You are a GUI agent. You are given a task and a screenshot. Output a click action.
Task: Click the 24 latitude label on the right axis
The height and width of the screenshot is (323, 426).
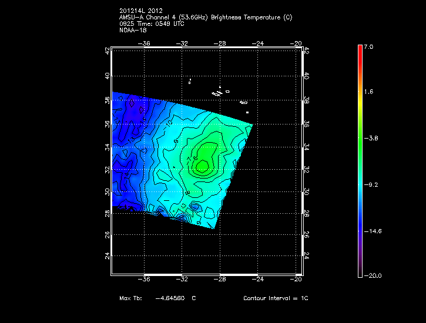tap(306, 257)
